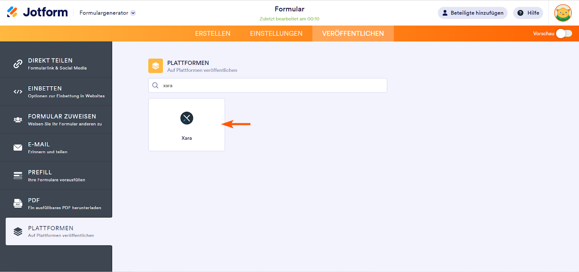Viewport: 579px width, 272px height.
Task: Click the Formular title text
Action: [x=289, y=9]
